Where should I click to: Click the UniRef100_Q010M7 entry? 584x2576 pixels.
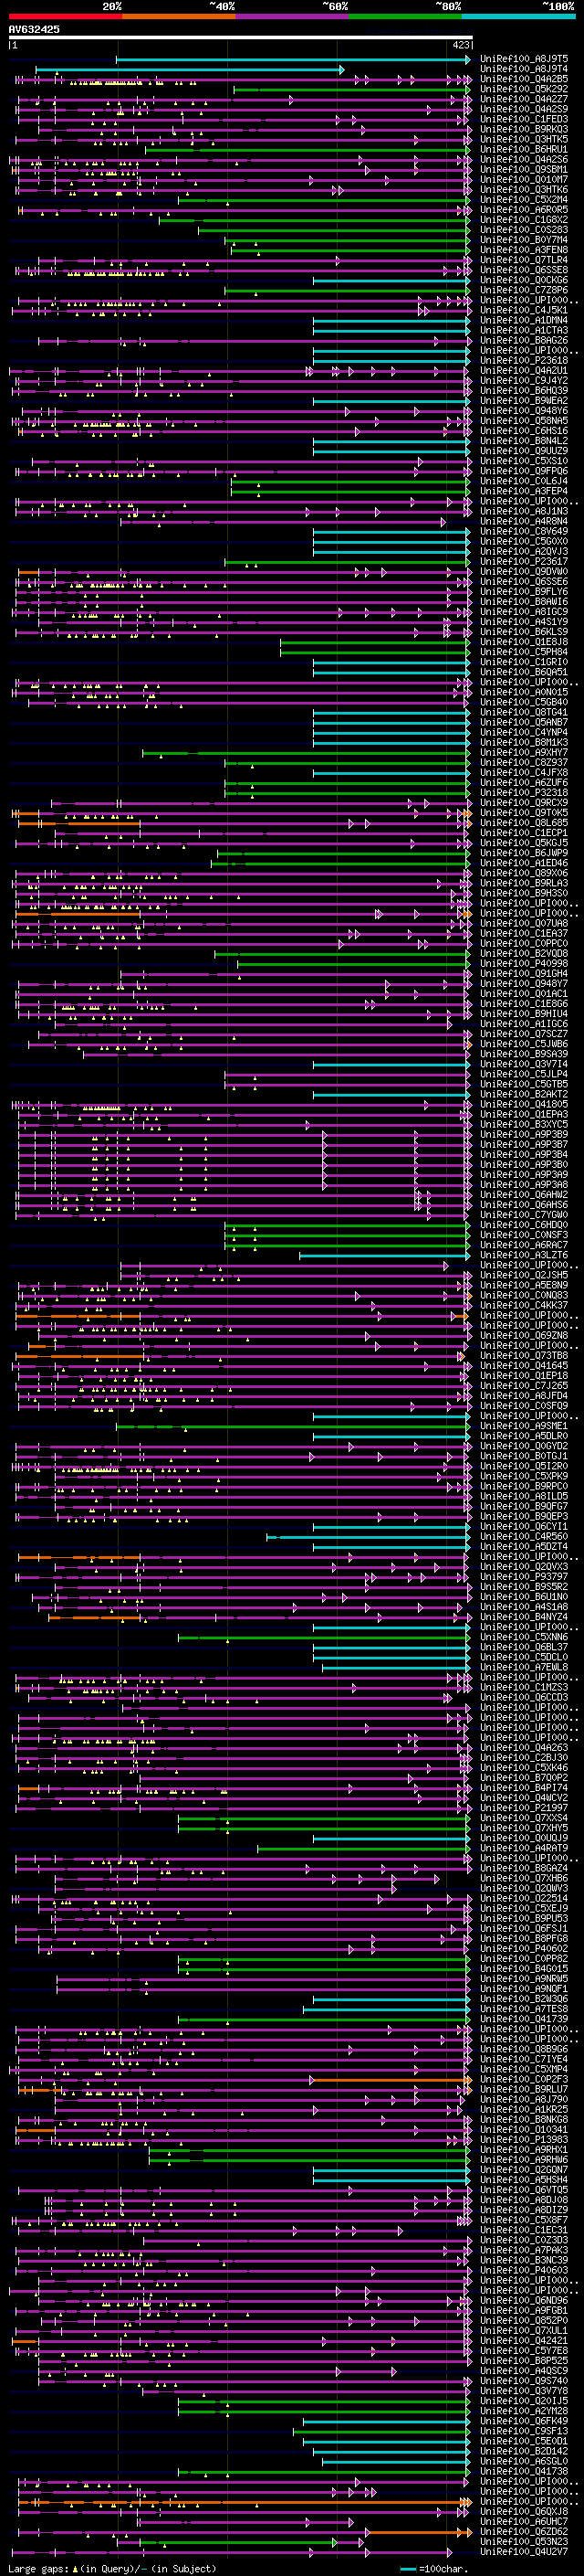pyautogui.click(x=524, y=180)
